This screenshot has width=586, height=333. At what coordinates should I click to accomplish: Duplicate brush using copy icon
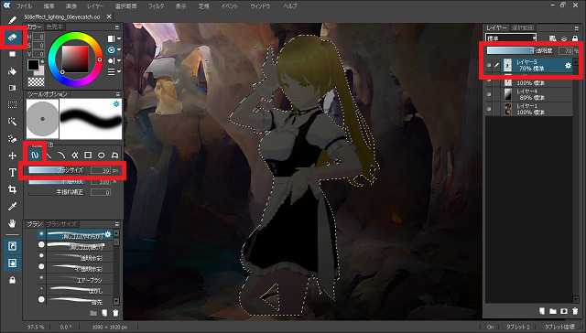pyautogui.click(x=104, y=313)
